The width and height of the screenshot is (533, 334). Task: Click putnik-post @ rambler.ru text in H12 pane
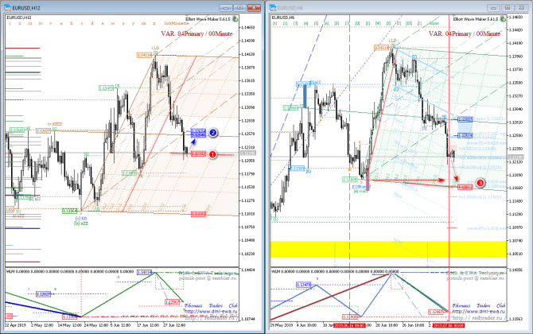pyautogui.click(x=208, y=278)
